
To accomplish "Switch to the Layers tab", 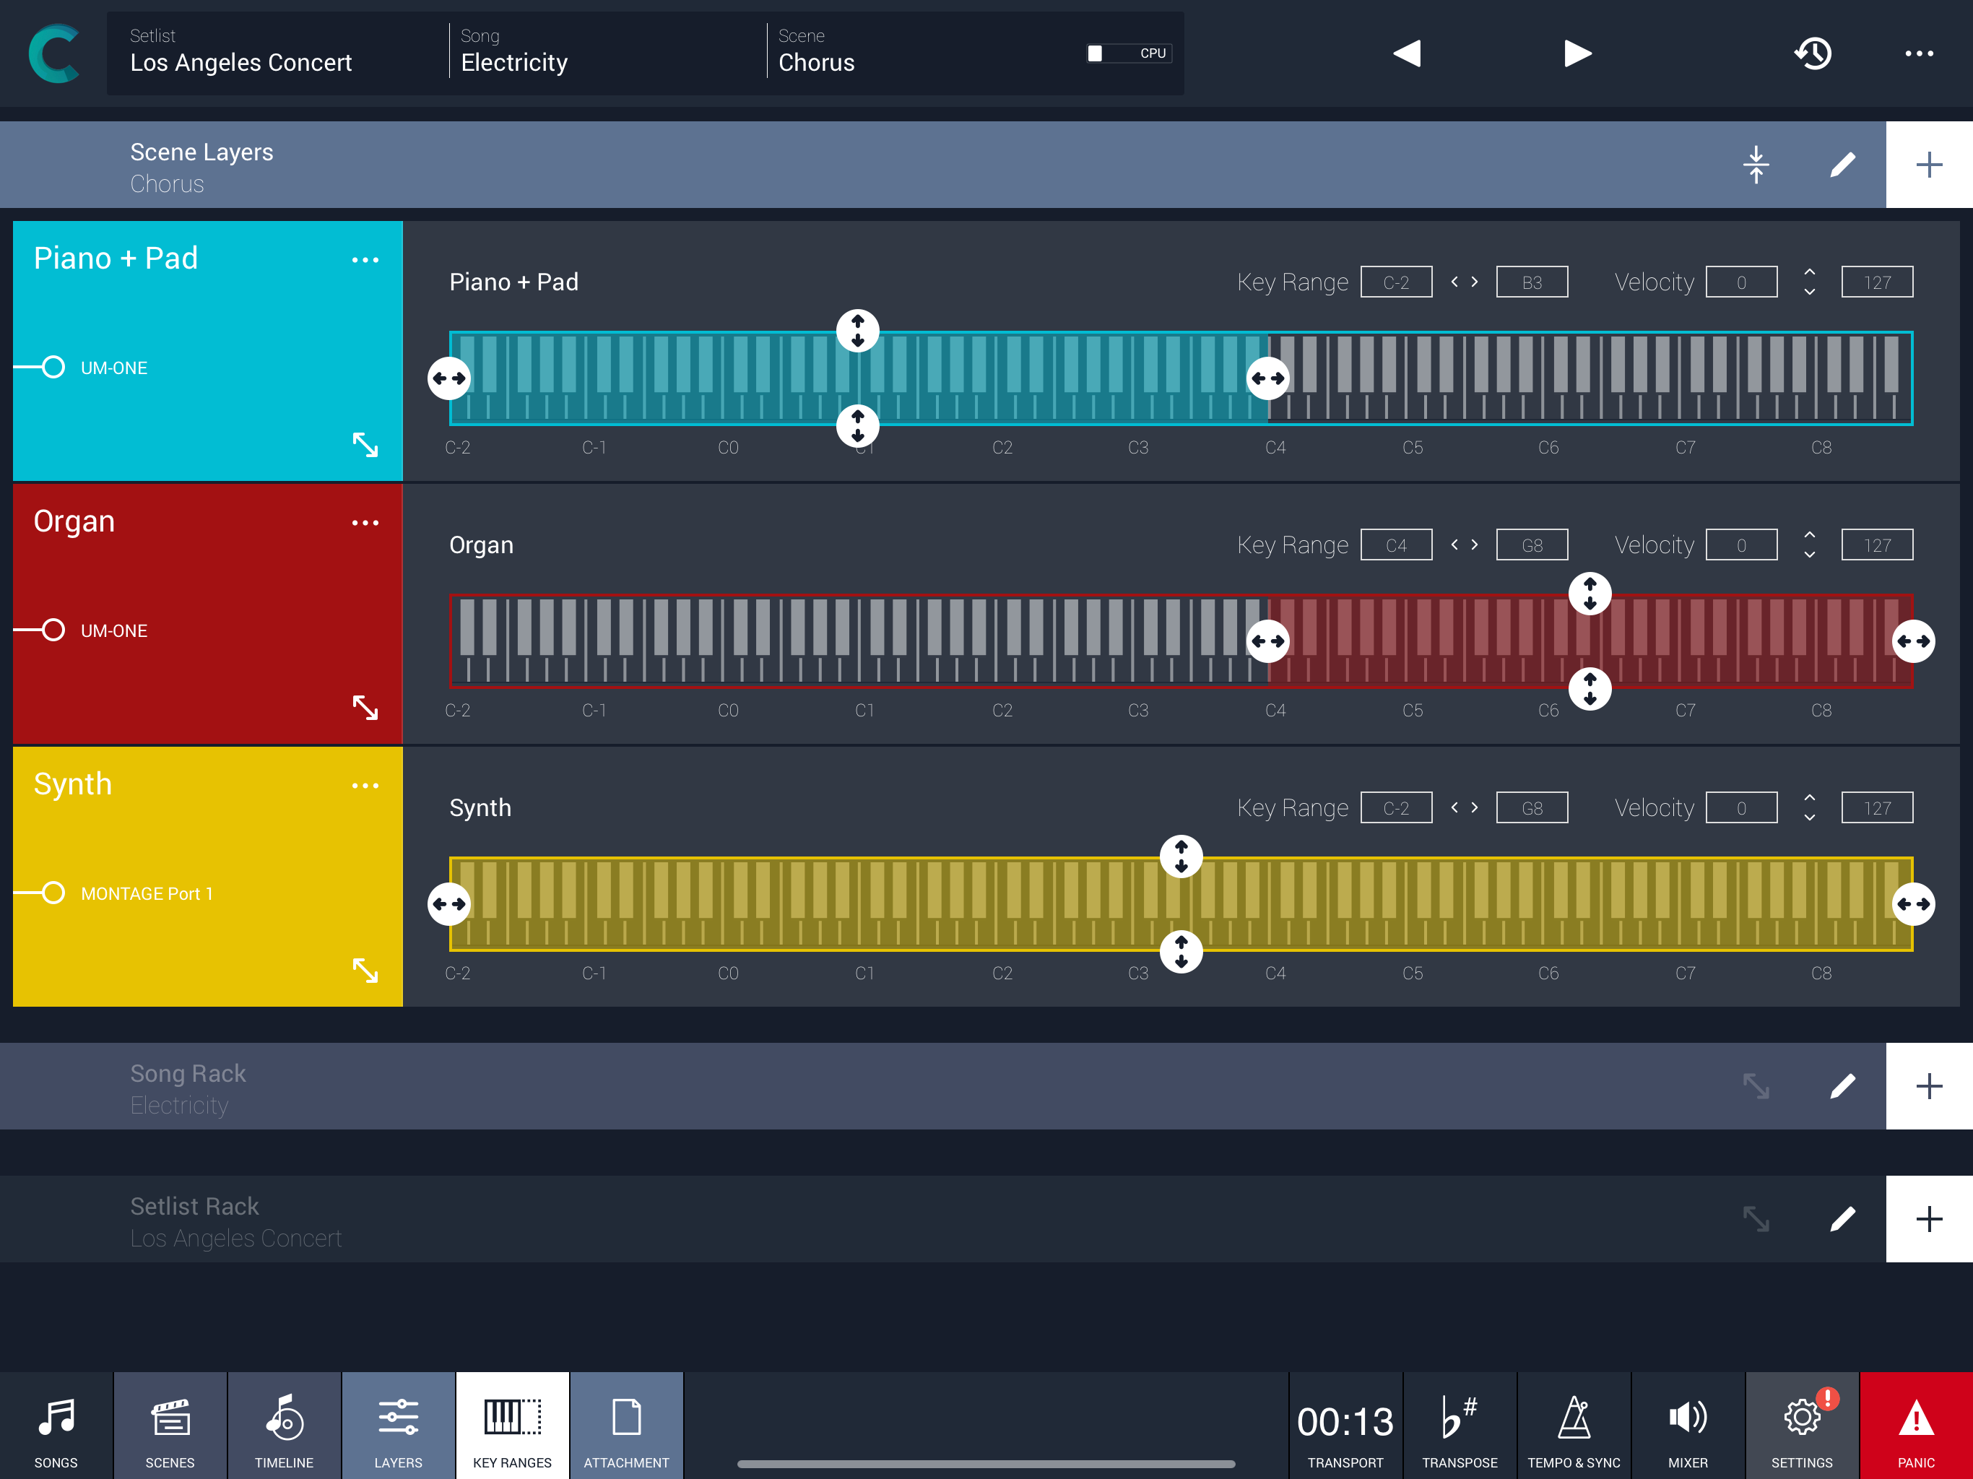I will 398,1426.
